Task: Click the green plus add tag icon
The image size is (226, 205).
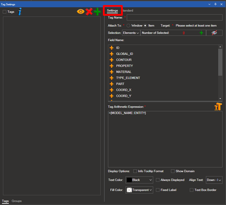Action: tap(97, 12)
